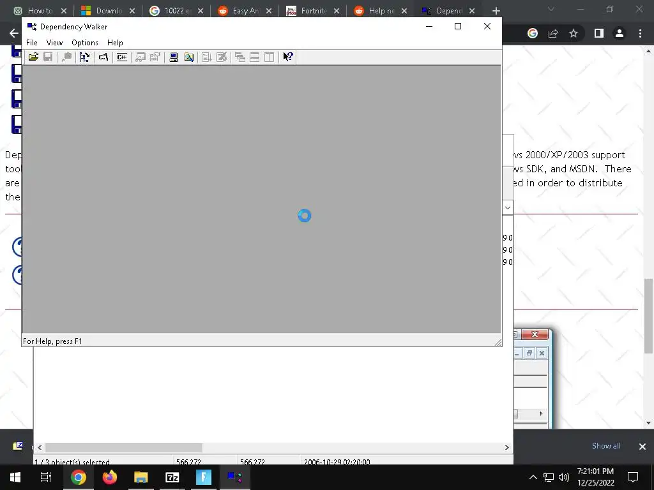Click Chrome page vertical scrollbar thumb
This screenshot has height=490, width=654.
649,316
